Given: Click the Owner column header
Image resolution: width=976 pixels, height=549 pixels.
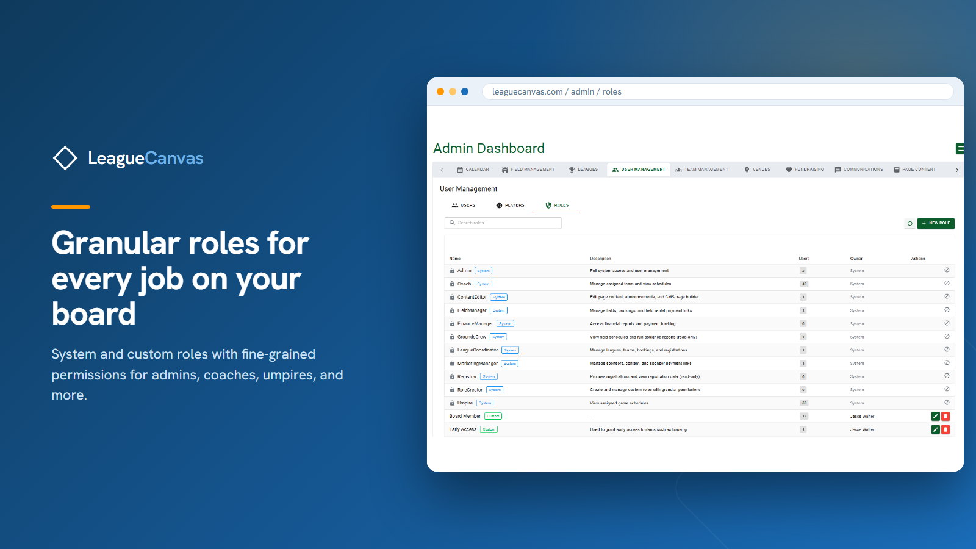Looking at the screenshot, I should coord(856,259).
